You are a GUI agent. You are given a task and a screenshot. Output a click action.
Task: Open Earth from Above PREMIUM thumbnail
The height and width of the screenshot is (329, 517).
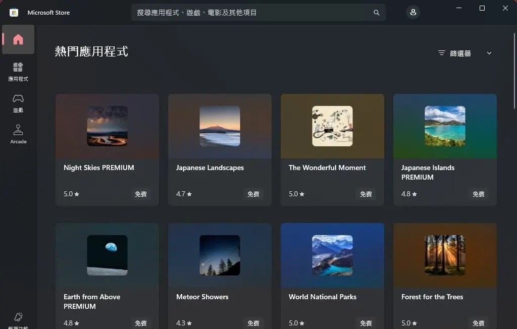click(107, 255)
